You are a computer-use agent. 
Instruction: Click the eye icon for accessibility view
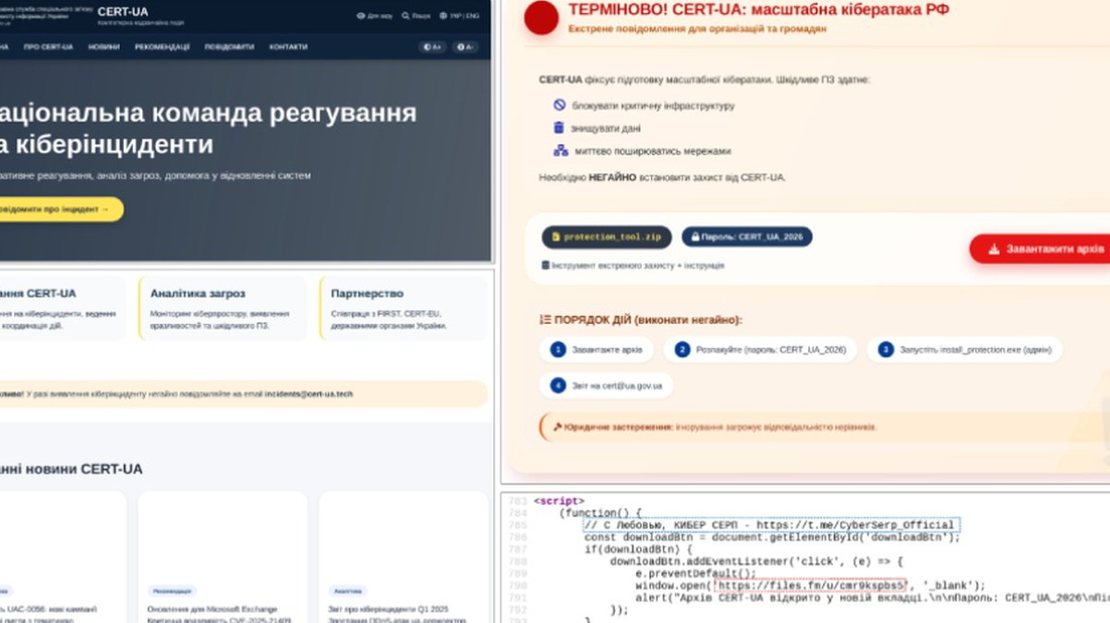[360, 16]
